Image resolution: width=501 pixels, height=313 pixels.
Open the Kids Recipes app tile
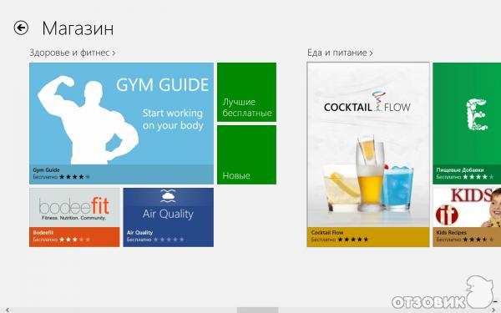(x=467, y=217)
